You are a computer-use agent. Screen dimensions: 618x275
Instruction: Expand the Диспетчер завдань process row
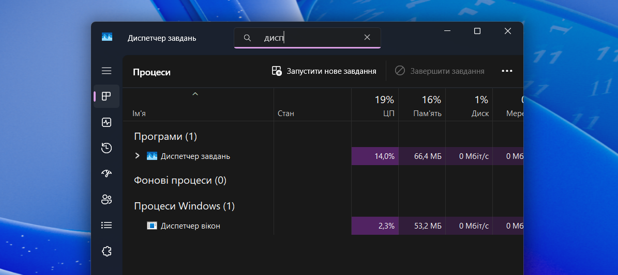(x=137, y=156)
